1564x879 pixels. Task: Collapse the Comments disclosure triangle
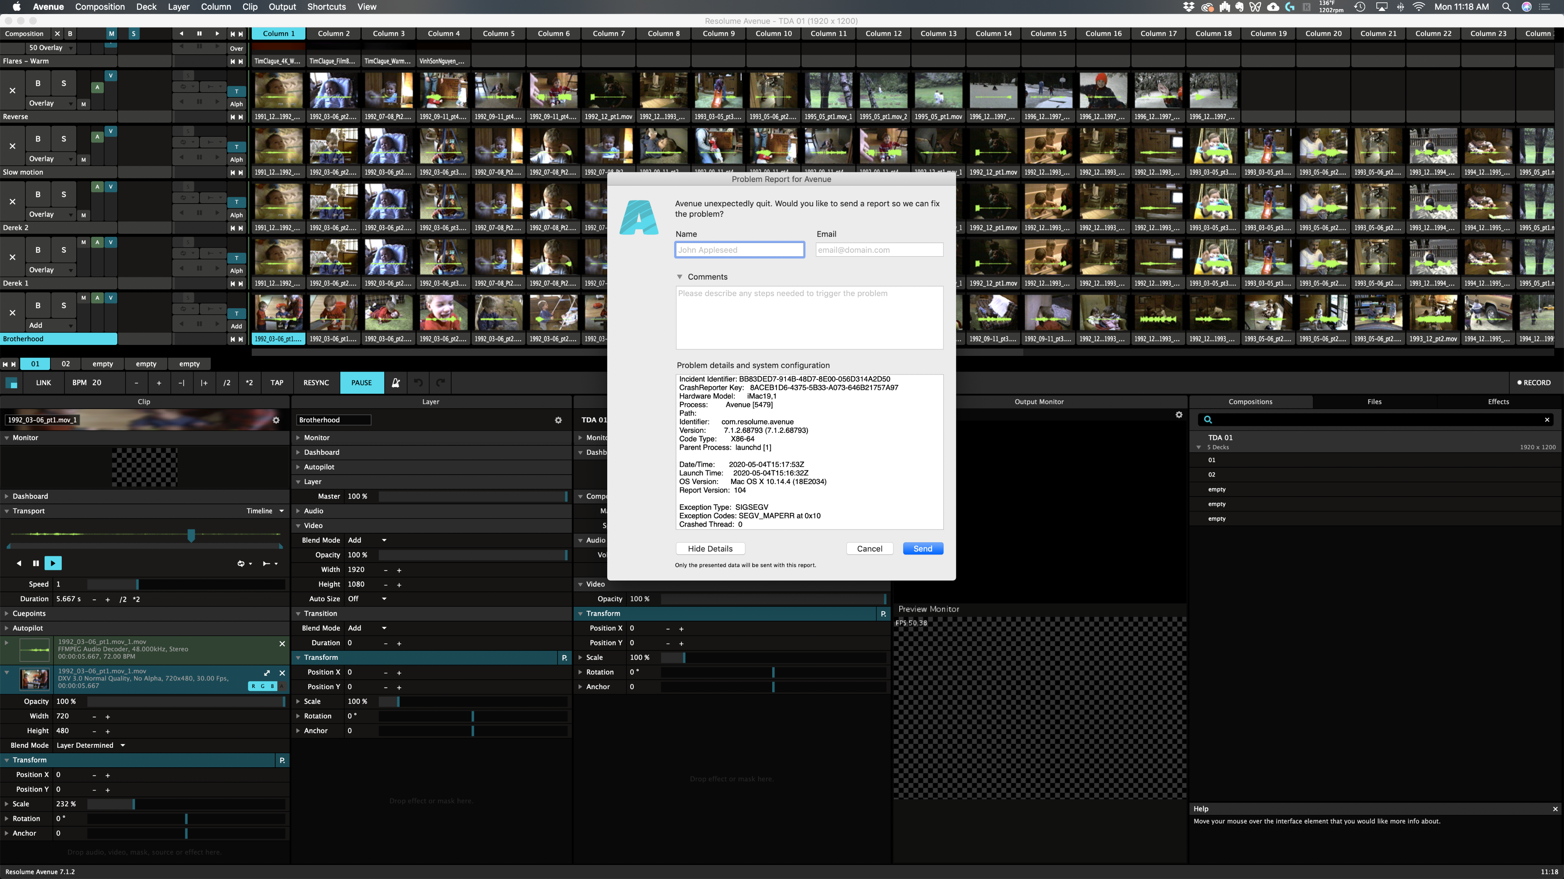pyautogui.click(x=680, y=277)
